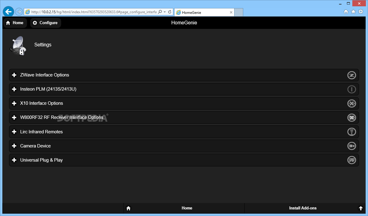Open address bar dropdown arrow
The height and width of the screenshot is (216, 368).
[x=165, y=12]
